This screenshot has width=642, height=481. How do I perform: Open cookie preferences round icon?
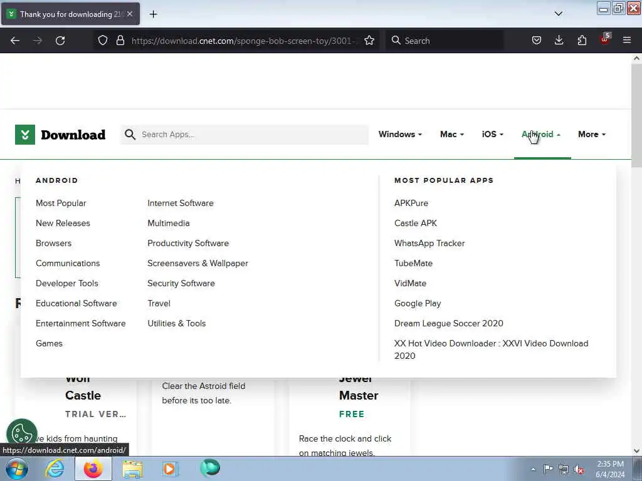click(x=22, y=433)
